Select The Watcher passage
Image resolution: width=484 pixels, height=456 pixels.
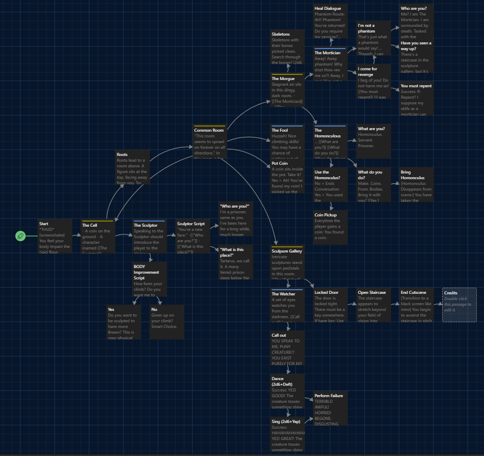pos(287,305)
